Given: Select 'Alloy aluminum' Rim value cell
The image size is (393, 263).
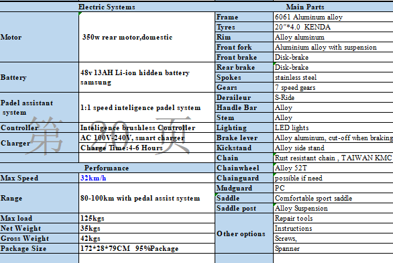Looking at the screenshot, I should pyautogui.click(x=333, y=37).
